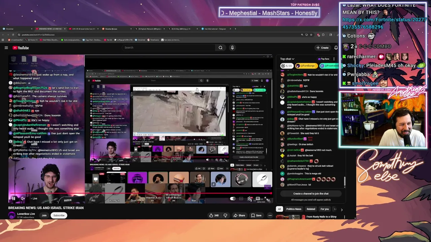Select the Related filter chip
431x242 pixels.
(x=311, y=209)
